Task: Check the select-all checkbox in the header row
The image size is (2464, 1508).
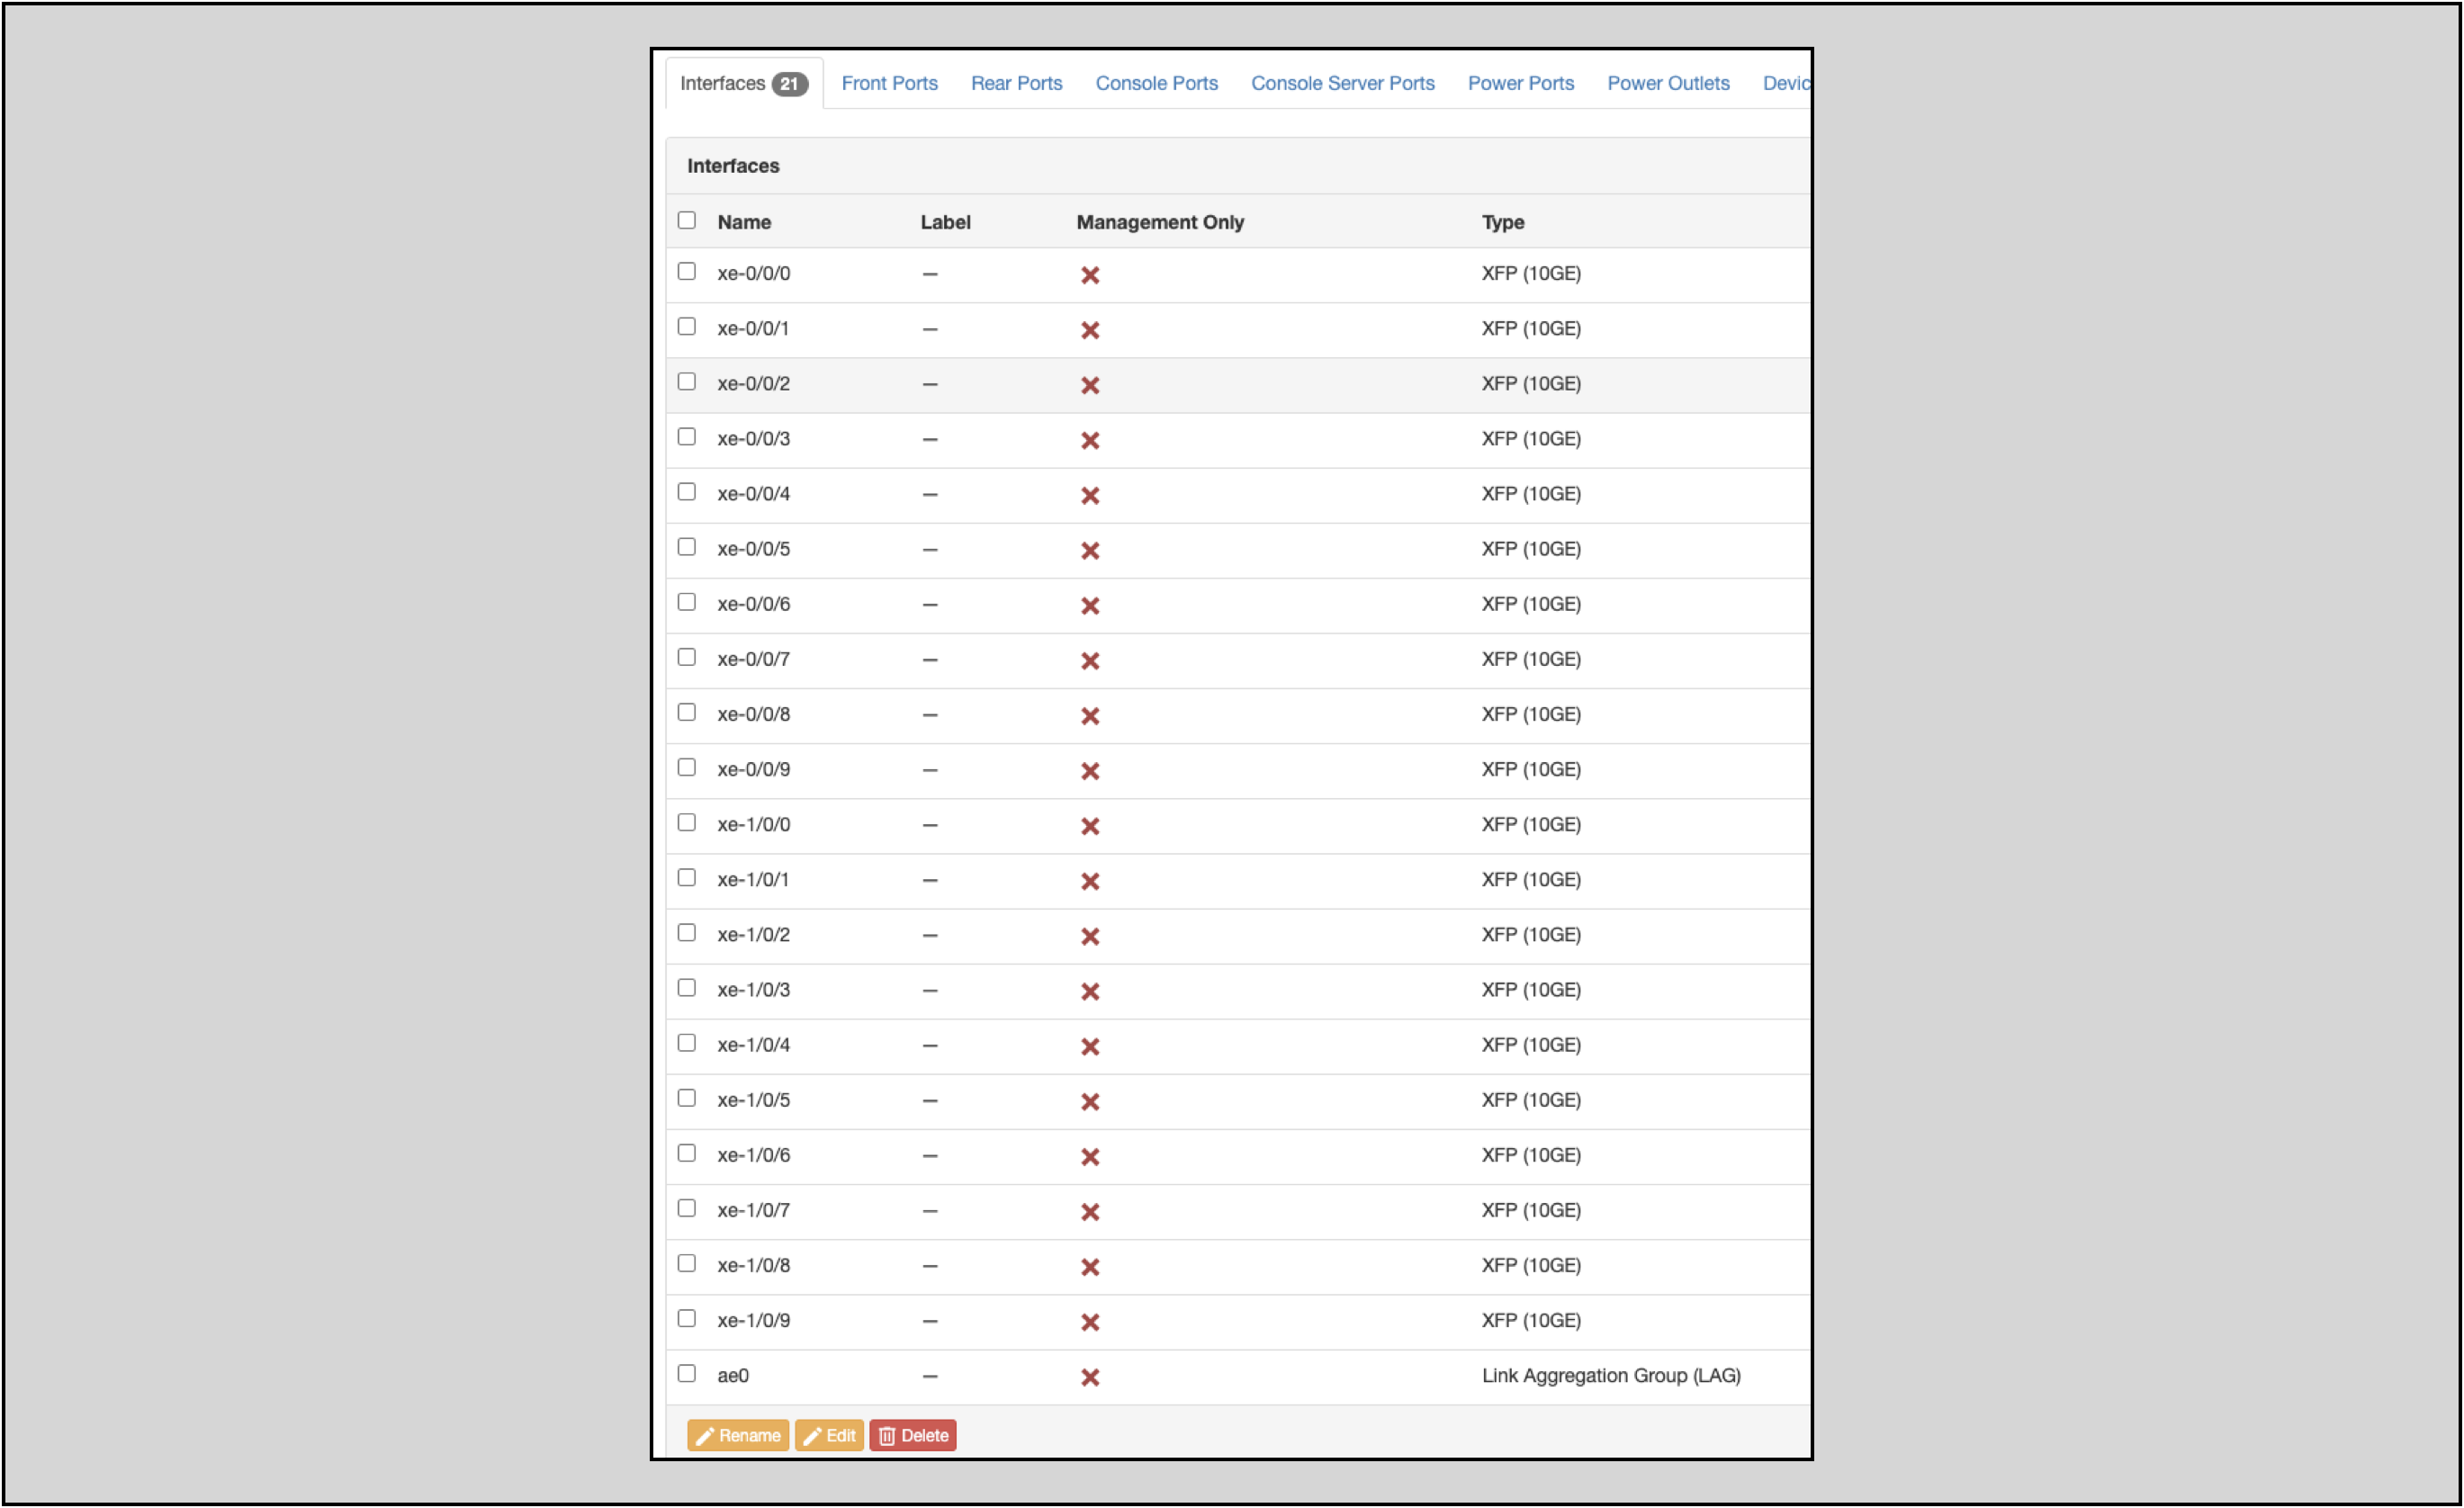Action: point(686,219)
